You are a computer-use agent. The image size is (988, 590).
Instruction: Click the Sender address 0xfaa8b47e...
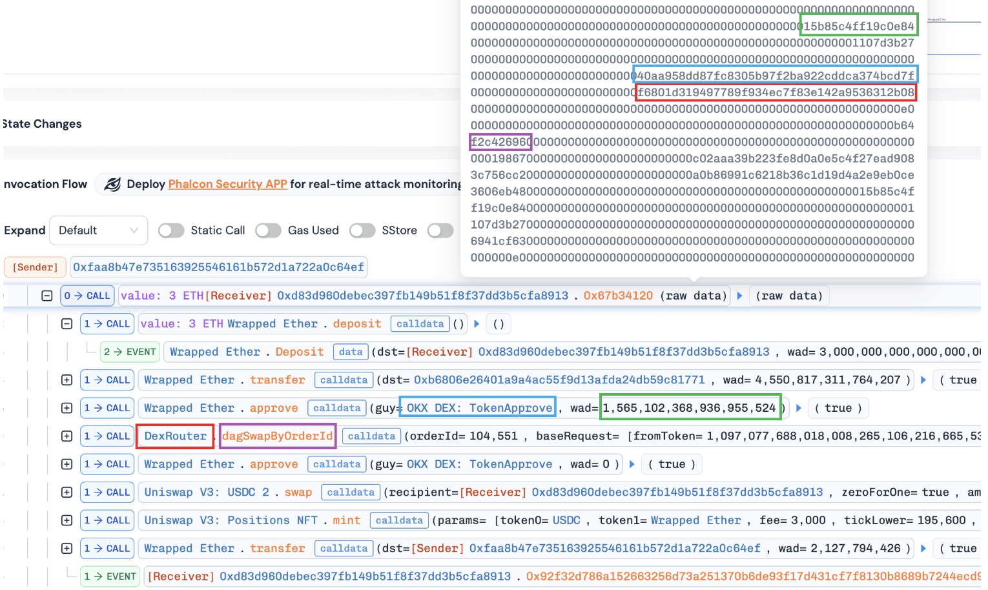218,267
